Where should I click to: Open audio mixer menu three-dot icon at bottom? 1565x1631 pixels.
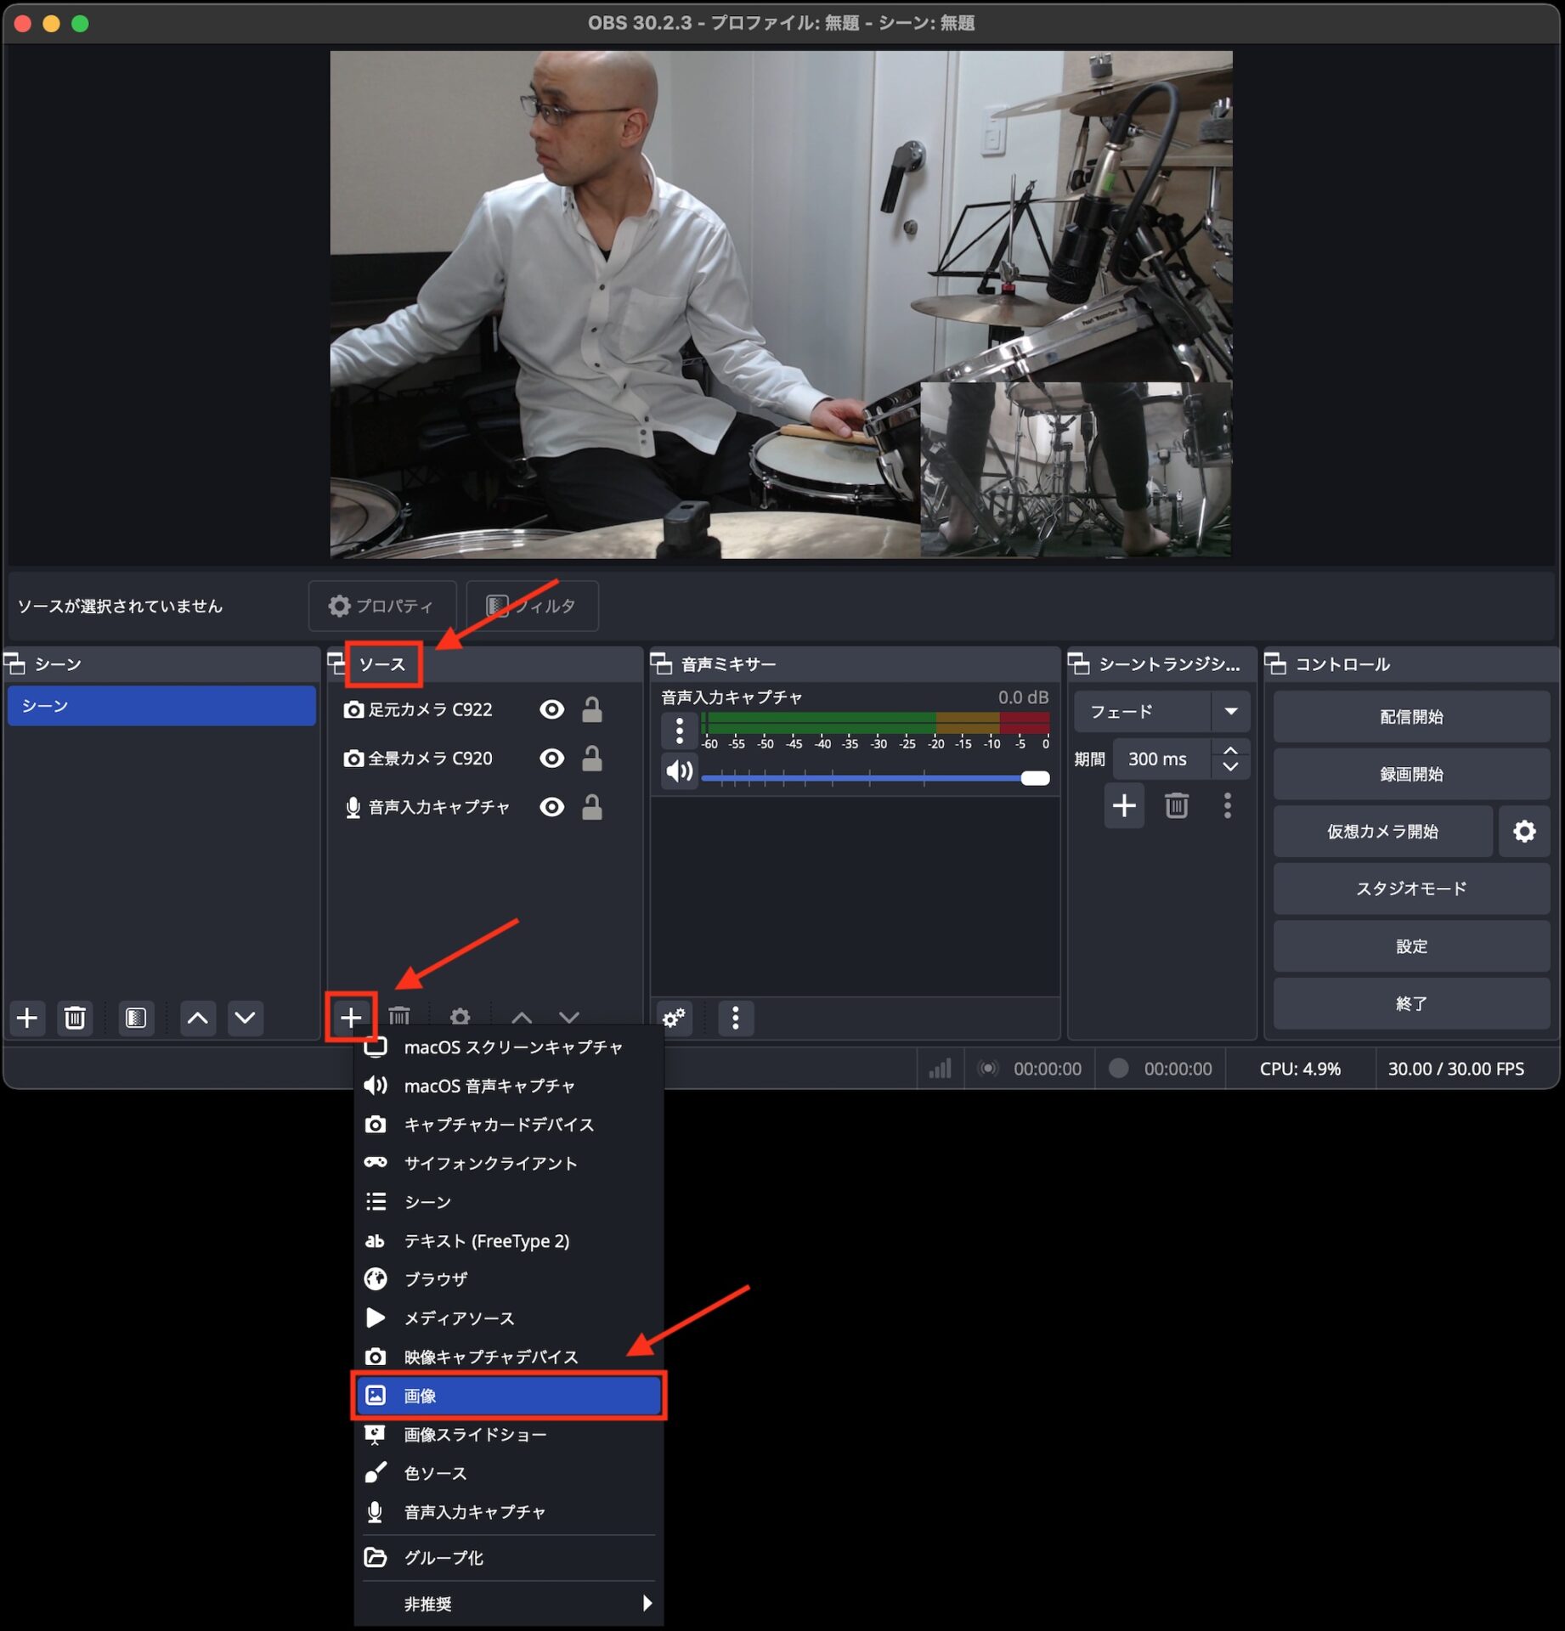(x=736, y=1018)
